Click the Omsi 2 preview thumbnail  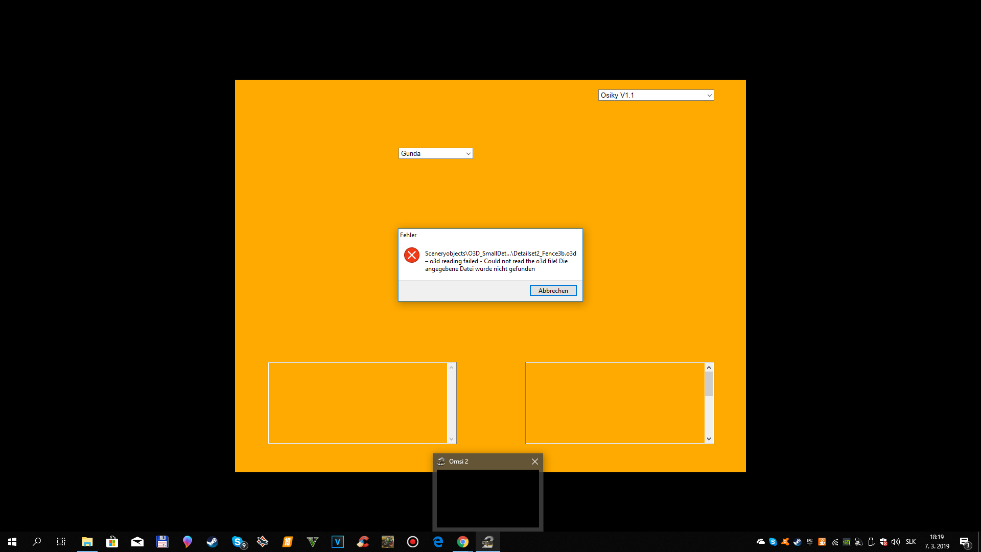(x=487, y=498)
